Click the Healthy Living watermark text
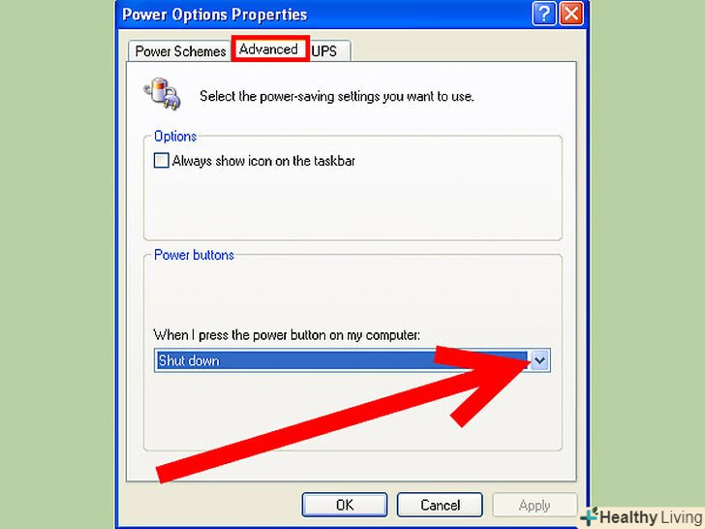The image size is (705, 529). click(651, 516)
